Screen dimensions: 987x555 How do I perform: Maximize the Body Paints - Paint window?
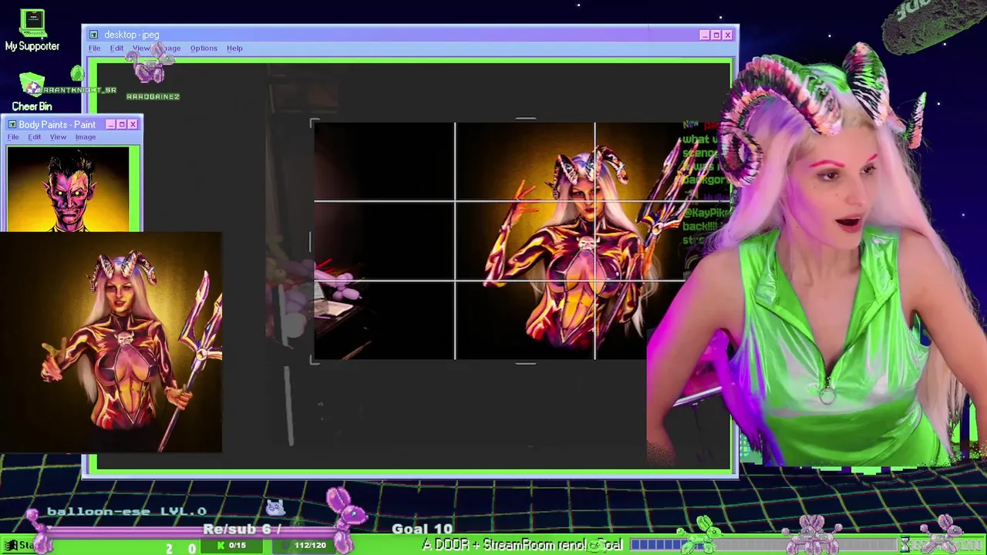pos(121,124)
